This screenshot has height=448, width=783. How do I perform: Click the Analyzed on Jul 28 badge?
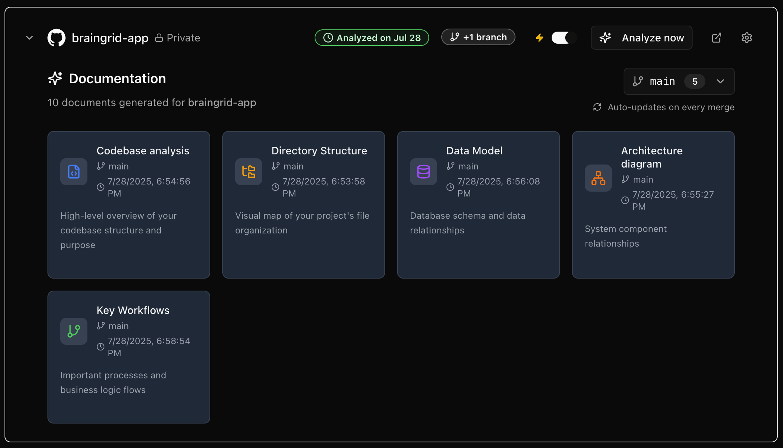(x=372, y=38)
